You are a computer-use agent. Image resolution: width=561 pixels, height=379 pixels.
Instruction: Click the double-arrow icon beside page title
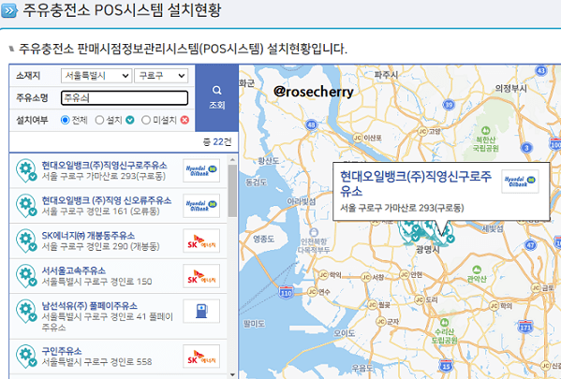[x=9, y=11]
